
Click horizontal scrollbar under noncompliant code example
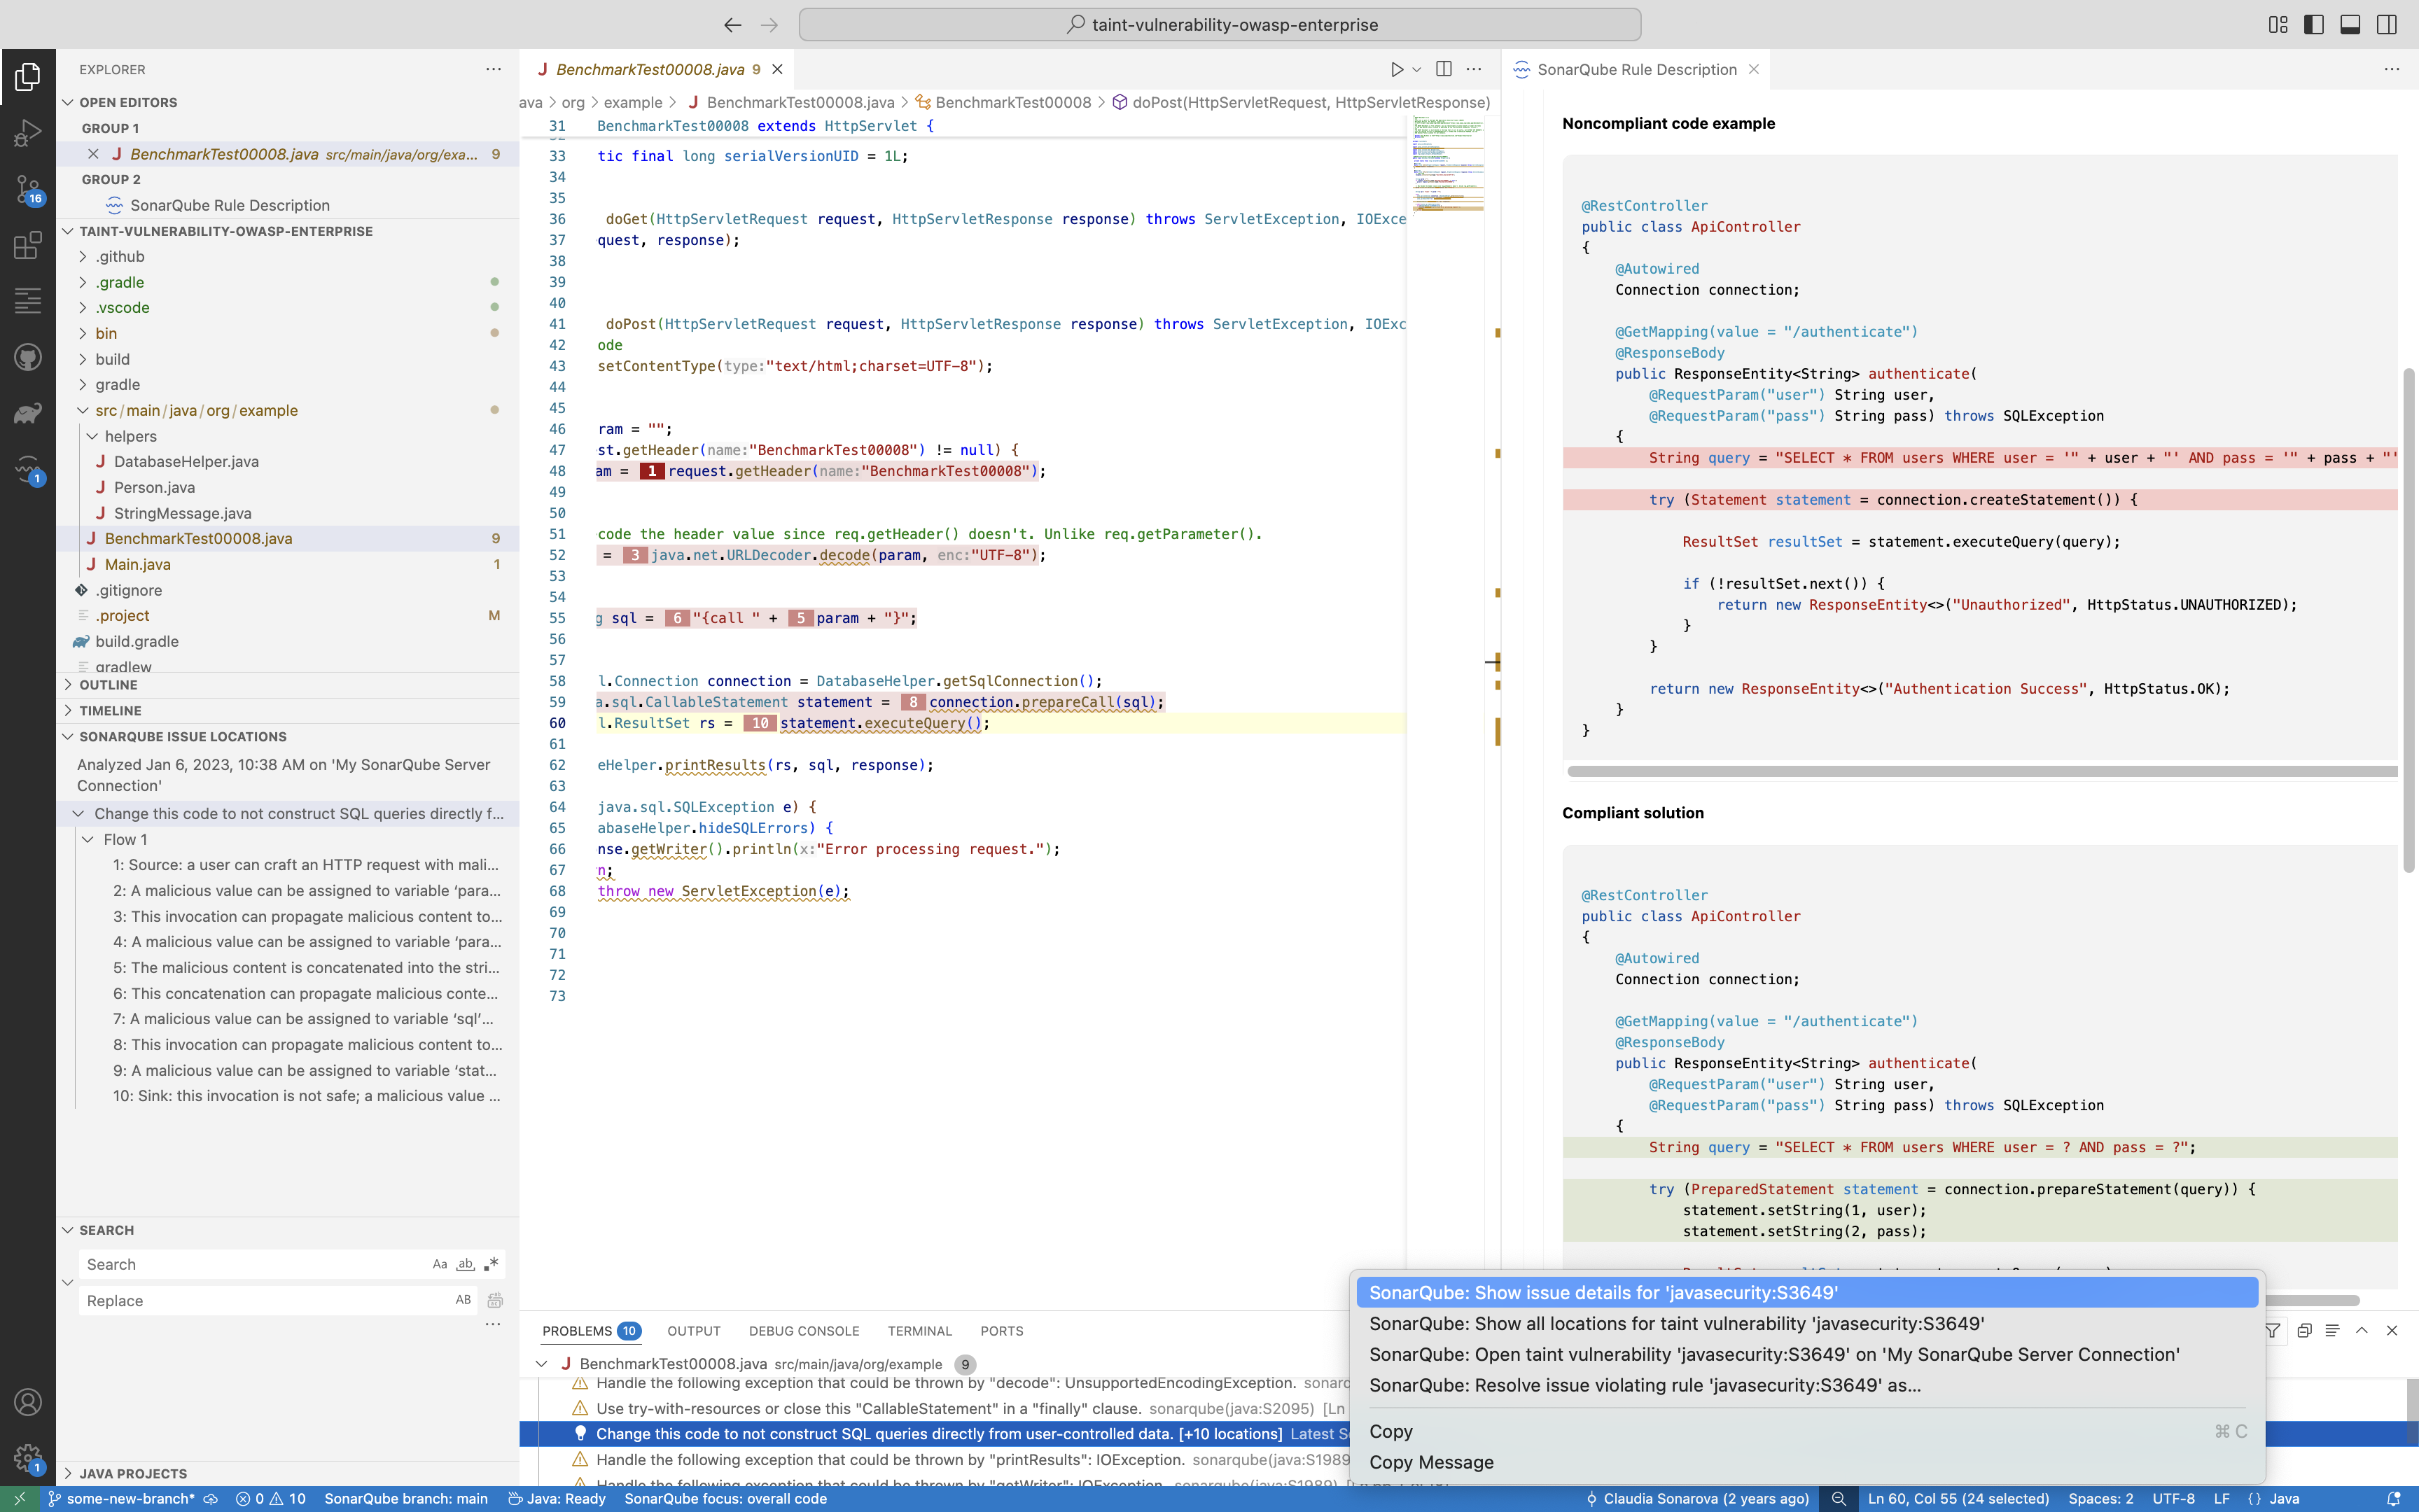(x=1981, y=771)
